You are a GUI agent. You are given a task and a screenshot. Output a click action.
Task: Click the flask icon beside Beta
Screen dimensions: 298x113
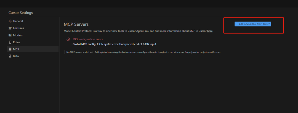[10, 56]
